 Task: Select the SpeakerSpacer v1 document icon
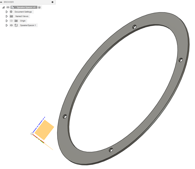coord(12,7)
